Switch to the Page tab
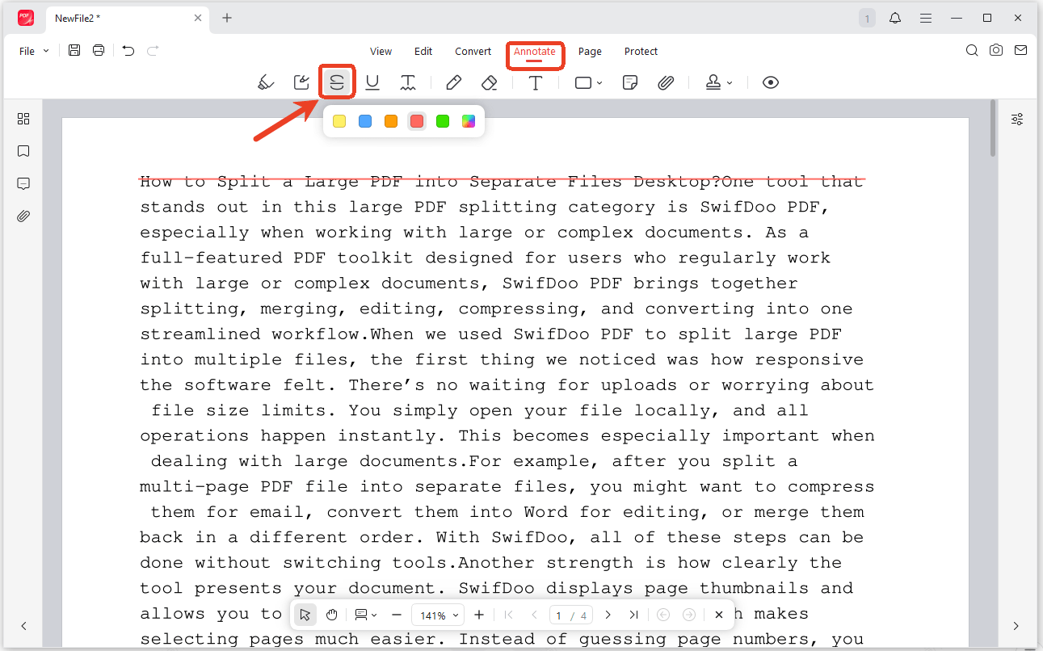 click(x=590, y=51)
